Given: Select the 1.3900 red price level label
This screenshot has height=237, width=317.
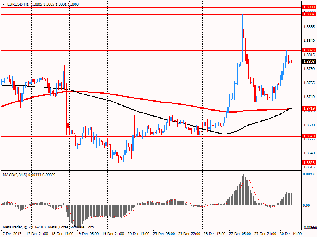Looking at the screenshot, I should coord(309,7).
